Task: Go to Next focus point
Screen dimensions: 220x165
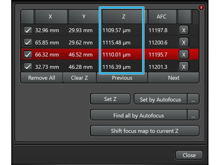Action: click(174, 78)
